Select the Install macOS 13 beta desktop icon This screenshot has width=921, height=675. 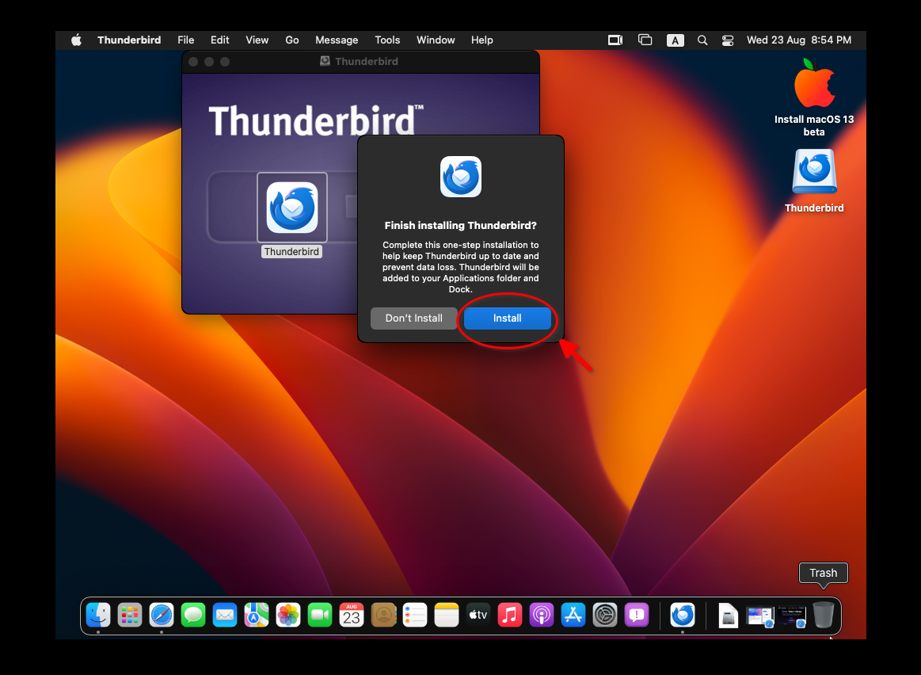(814, 83)
